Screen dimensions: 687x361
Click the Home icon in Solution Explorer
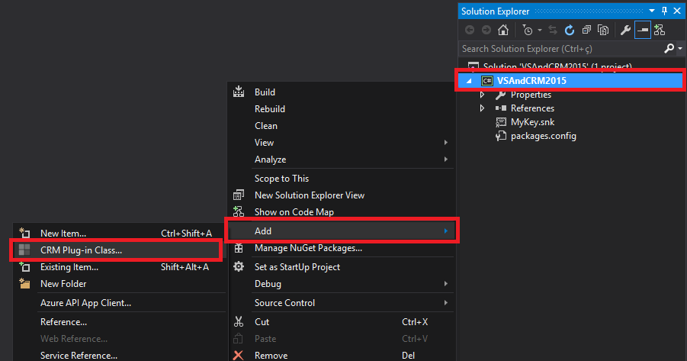tap(502, 31)
